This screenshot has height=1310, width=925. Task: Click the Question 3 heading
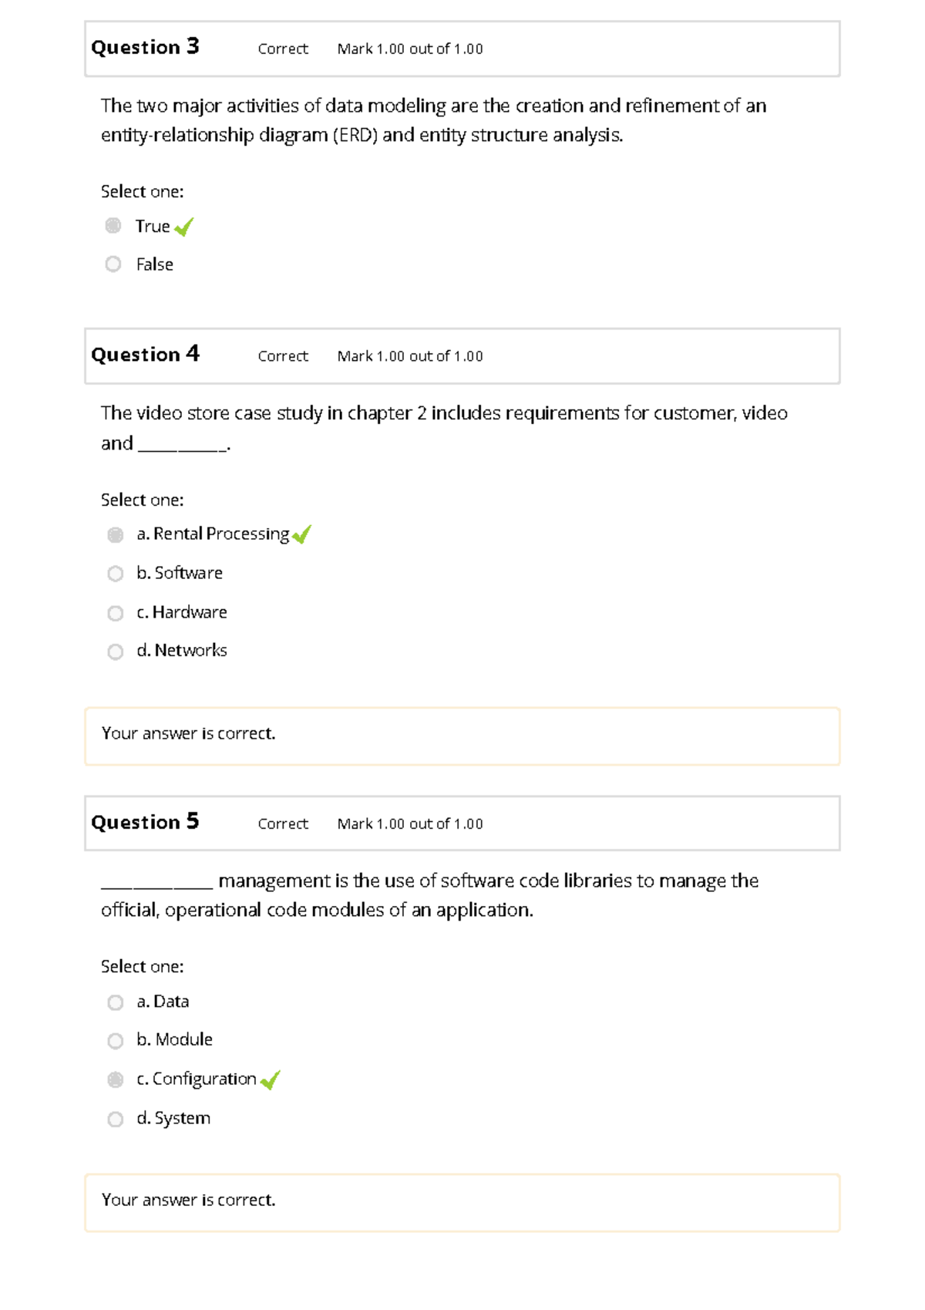145,47
